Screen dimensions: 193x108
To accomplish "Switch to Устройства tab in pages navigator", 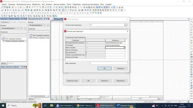I will (x=13, y=22).
